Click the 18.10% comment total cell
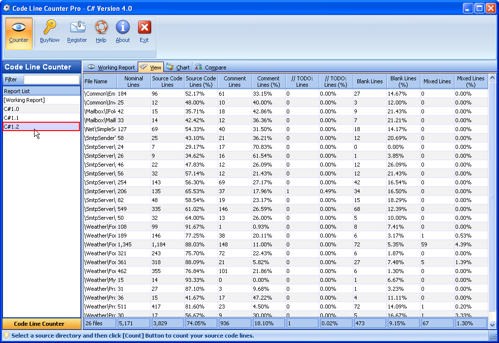499x343 pixels. 269,323
